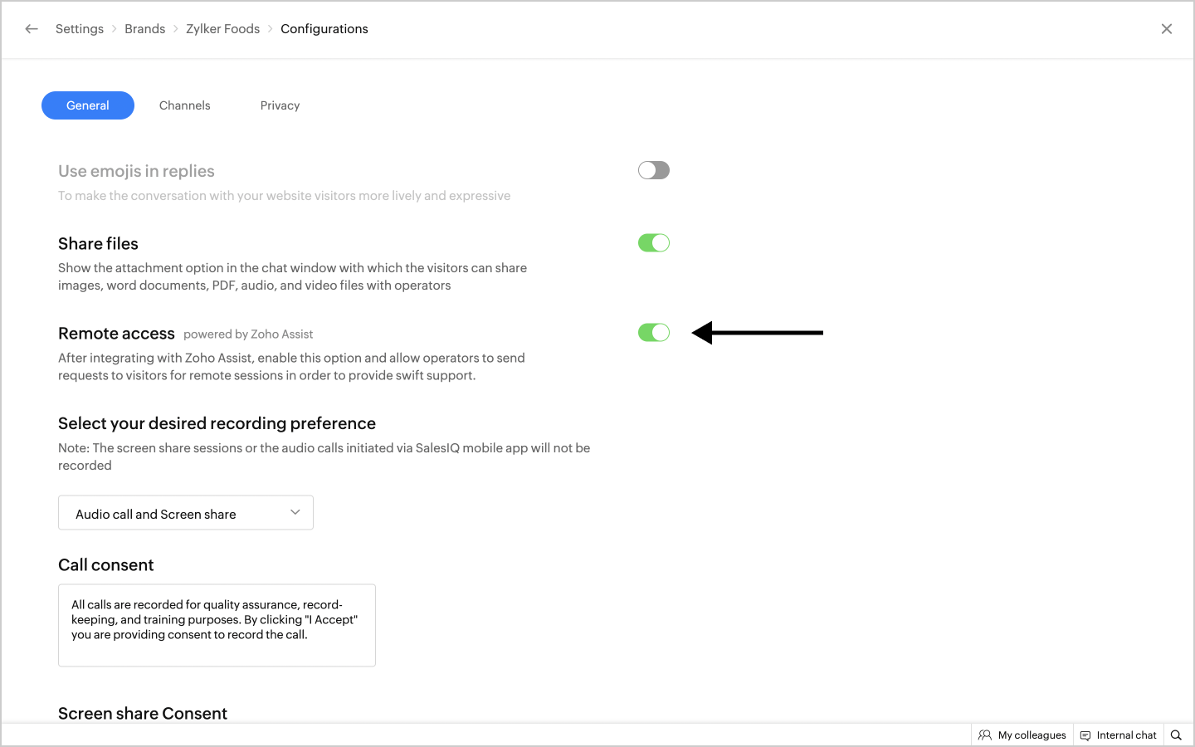Open the recording preference dropdown
The width and height of the screenshot is (1195, 747).
tap(185, 513)
